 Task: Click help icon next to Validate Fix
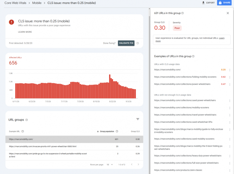tap(137, 43)
